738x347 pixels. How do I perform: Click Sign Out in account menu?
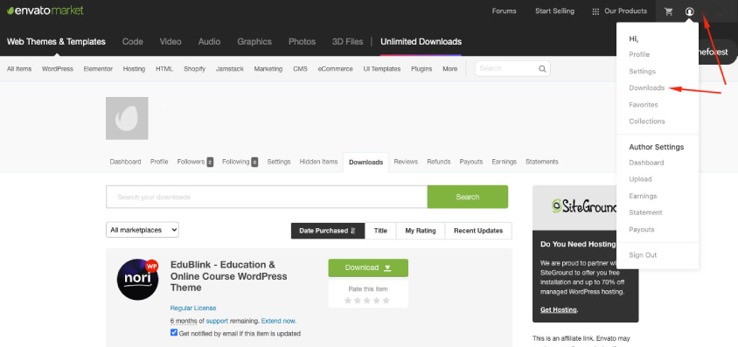coord(643,255)
